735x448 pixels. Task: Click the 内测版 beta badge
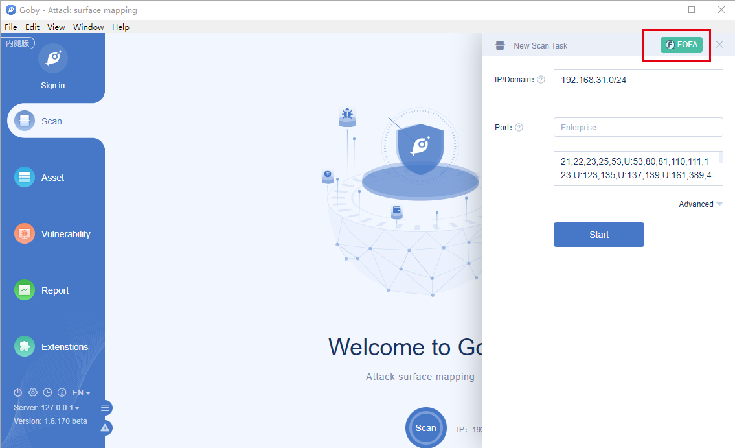click(x=18, y=43)
